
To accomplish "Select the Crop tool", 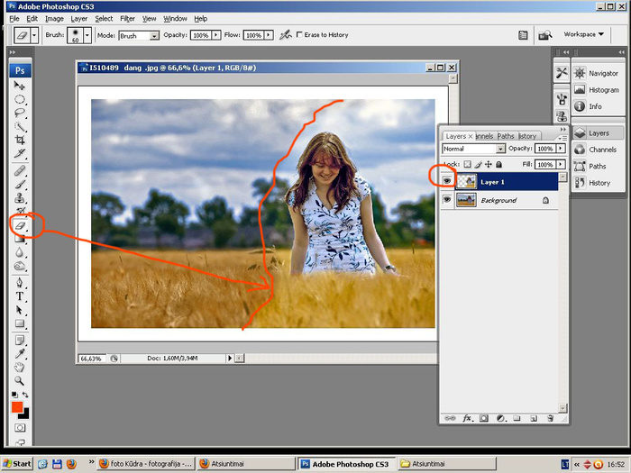I will tap(20, 141).
